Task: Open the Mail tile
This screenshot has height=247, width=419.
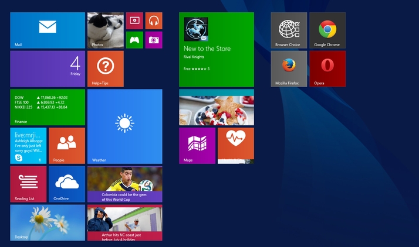Action: (x=48, y=30)
